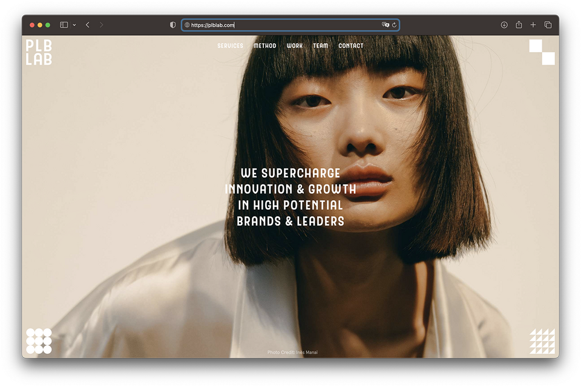Screen dimensions: 581x387
Task: Open the Team page
Action: (x=320, y=46)
